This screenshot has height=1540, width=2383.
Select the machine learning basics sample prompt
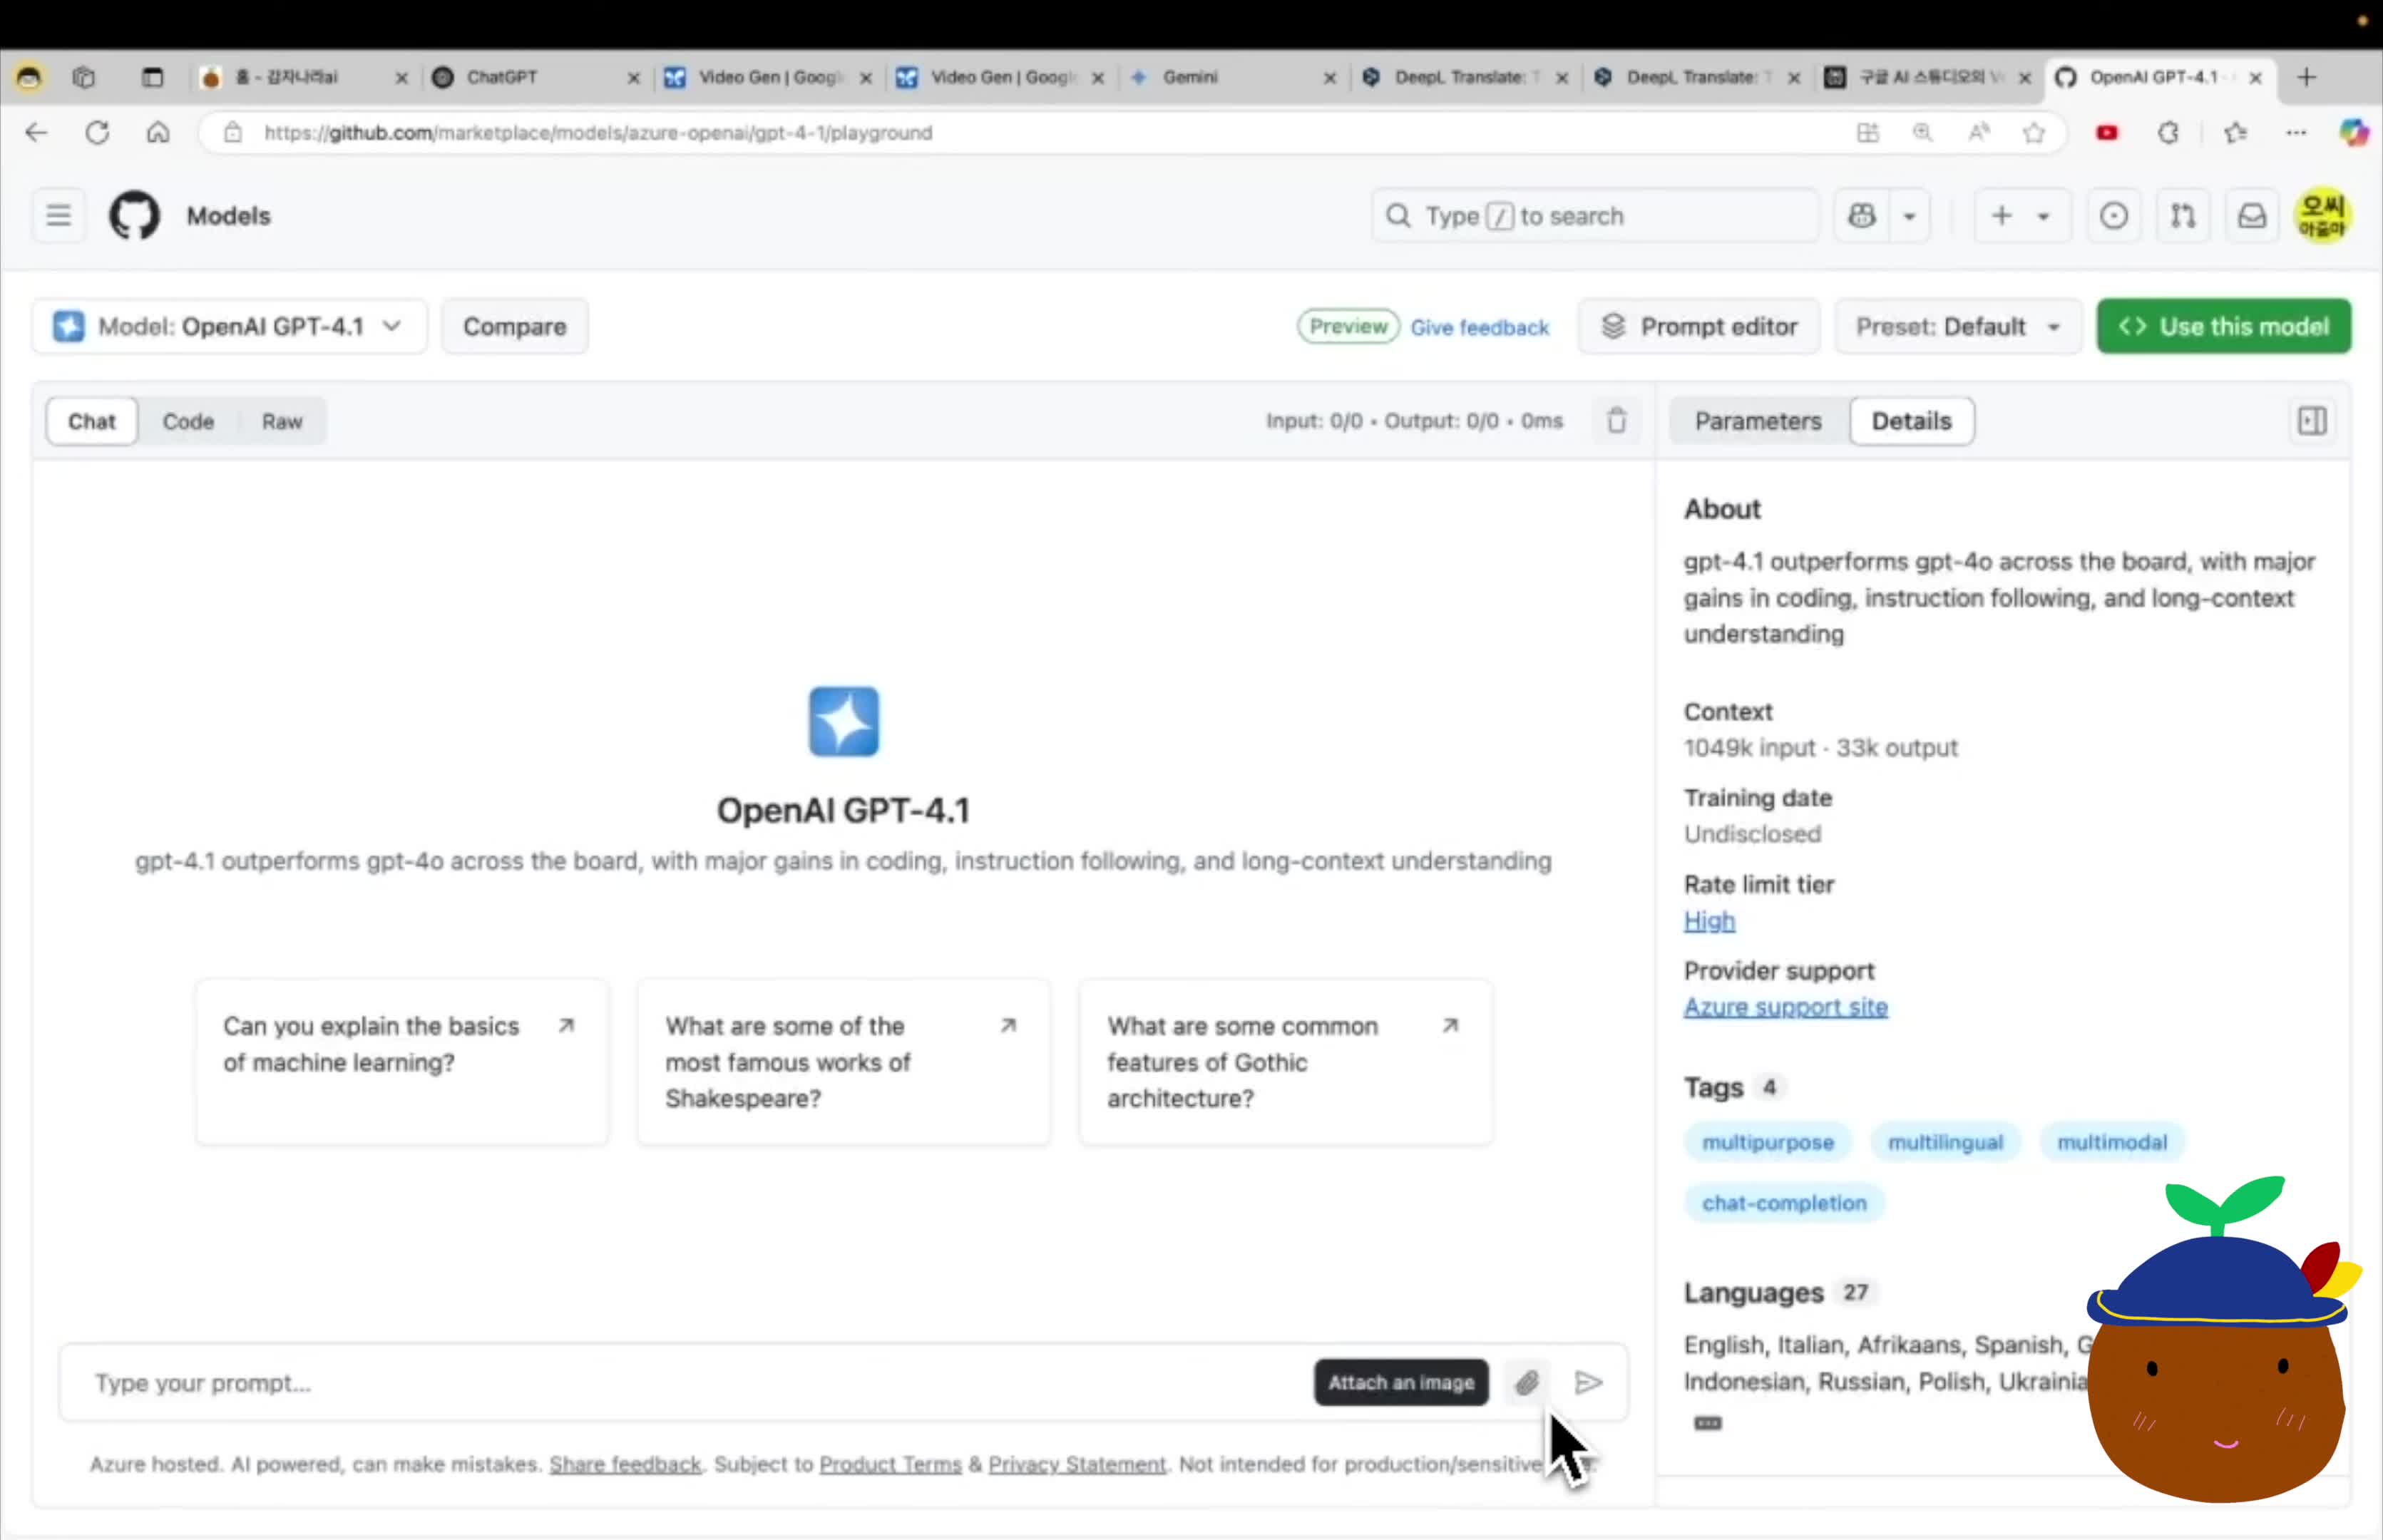click(x=402, y=1062)
